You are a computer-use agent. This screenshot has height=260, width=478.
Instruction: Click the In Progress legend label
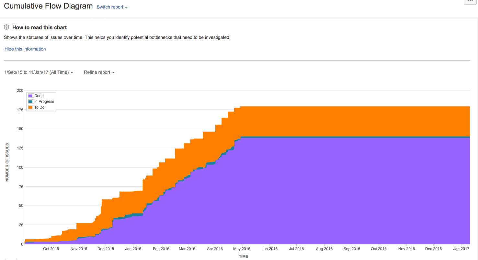coord(44,101)
